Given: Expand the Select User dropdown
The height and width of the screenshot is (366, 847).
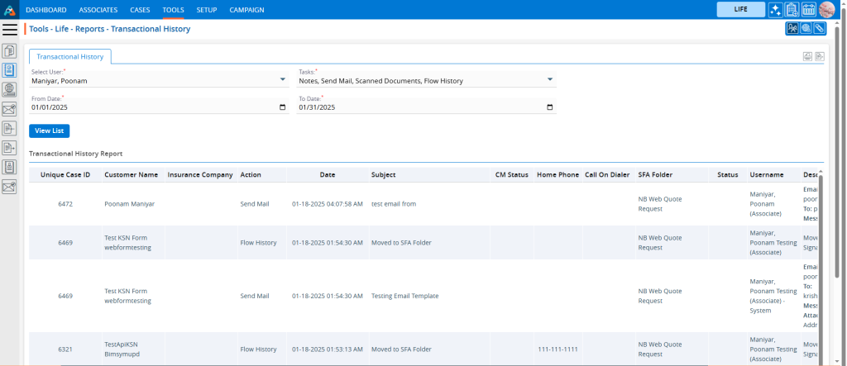Looking at the screenshot, I should [x=283, y=81].
